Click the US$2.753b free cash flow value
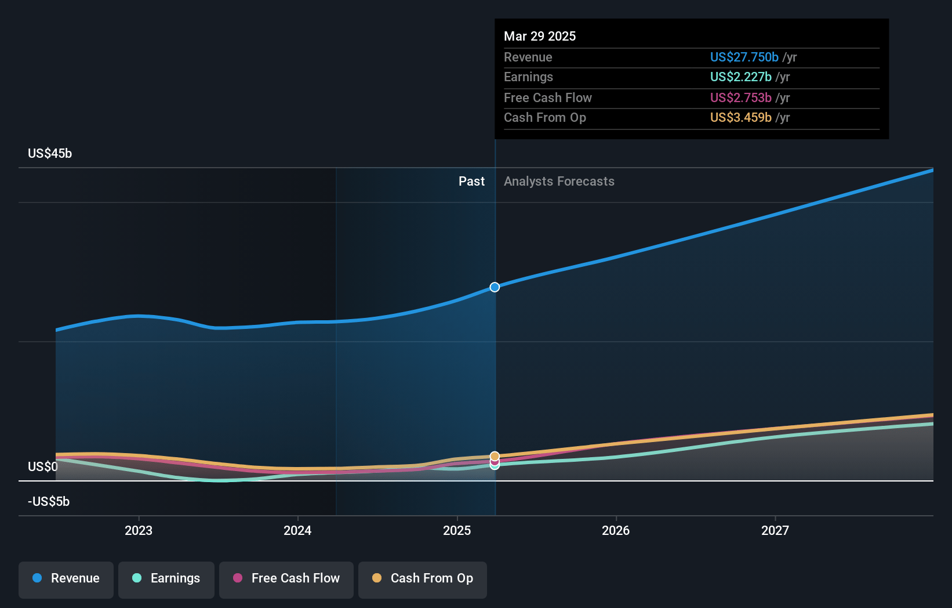 click(741, 97)
